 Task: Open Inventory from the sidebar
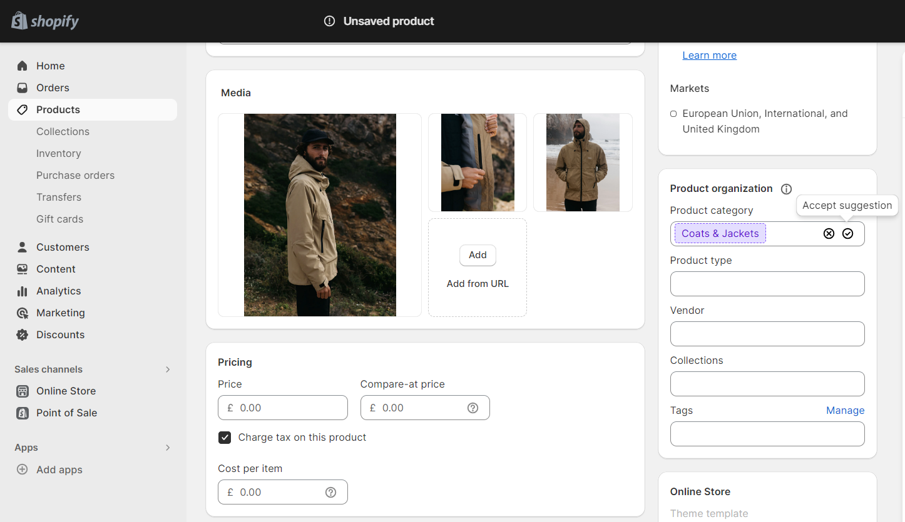[x=58, y=153]
